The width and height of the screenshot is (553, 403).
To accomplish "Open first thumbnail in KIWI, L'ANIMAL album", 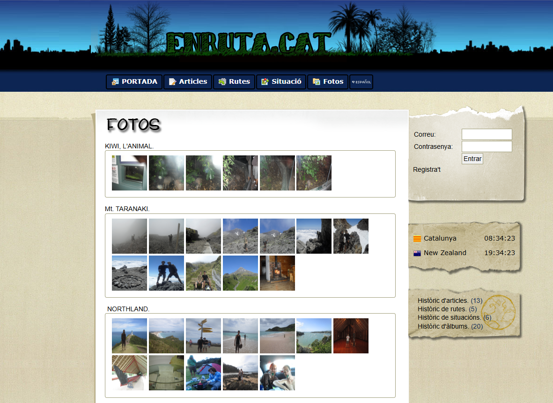I will [129, 173].
